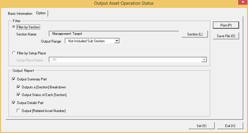The image size is (248, 133).
Task: Click the Save File (O) button
Action: pos(226,36)
